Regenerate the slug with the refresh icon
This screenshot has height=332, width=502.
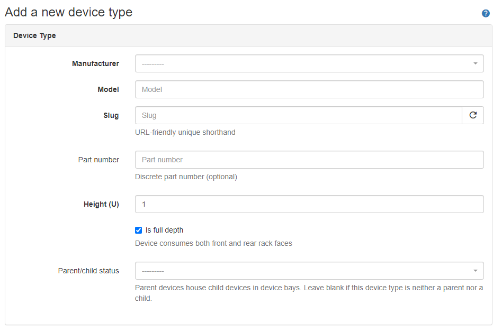pyautogui.click(x=473, y=115)
